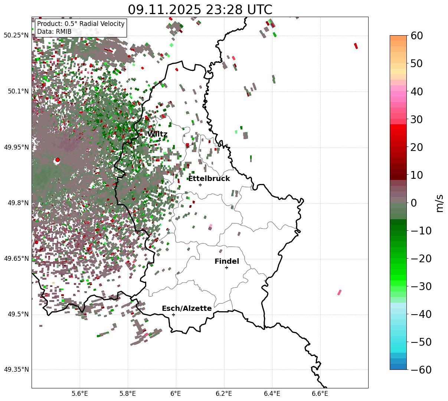
Task: Click the Esch/Alzette location cross marker
Action: pos(173,315)
